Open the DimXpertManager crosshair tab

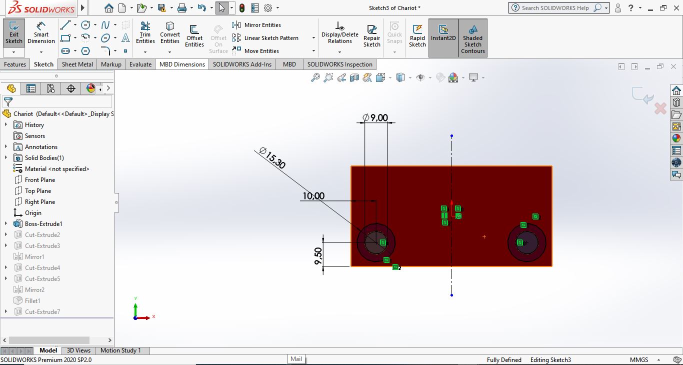(70, 88)
